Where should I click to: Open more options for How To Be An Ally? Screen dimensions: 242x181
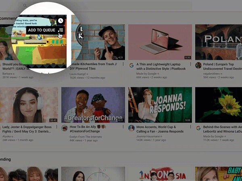(123, 127)
